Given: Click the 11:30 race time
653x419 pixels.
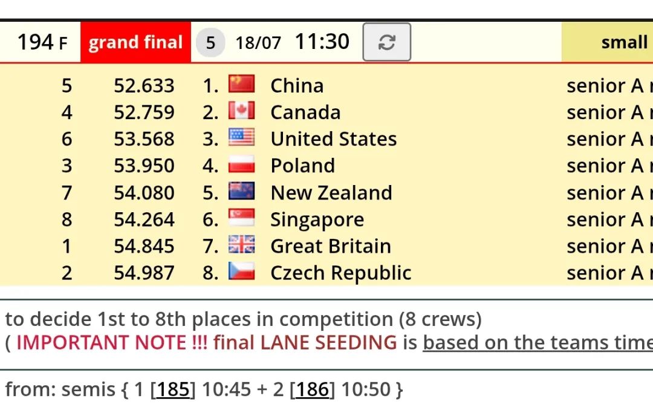Looking at the screenshot, I should (x=322, y=42).
